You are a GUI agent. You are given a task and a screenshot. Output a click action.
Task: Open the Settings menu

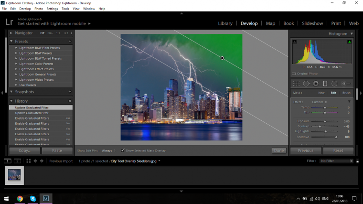pos(52,9)
